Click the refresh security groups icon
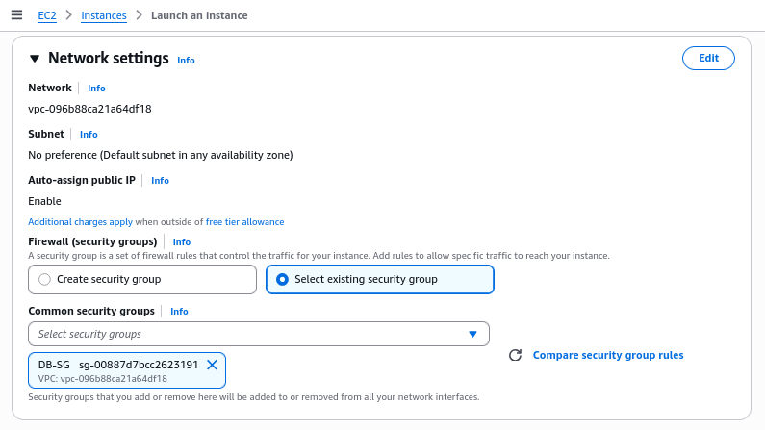The width and height of the screenshot is (765, 430). pos(515,355)
